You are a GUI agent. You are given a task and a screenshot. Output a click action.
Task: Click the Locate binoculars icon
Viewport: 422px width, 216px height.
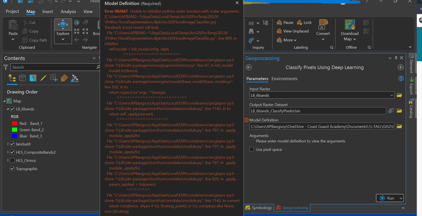pos(251,32)
